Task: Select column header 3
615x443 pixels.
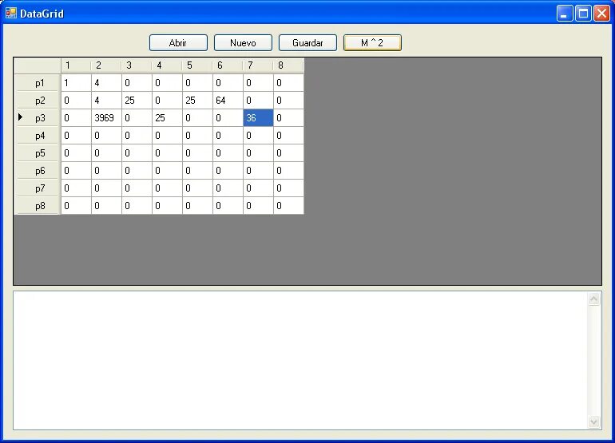Action: click(137, 65)
